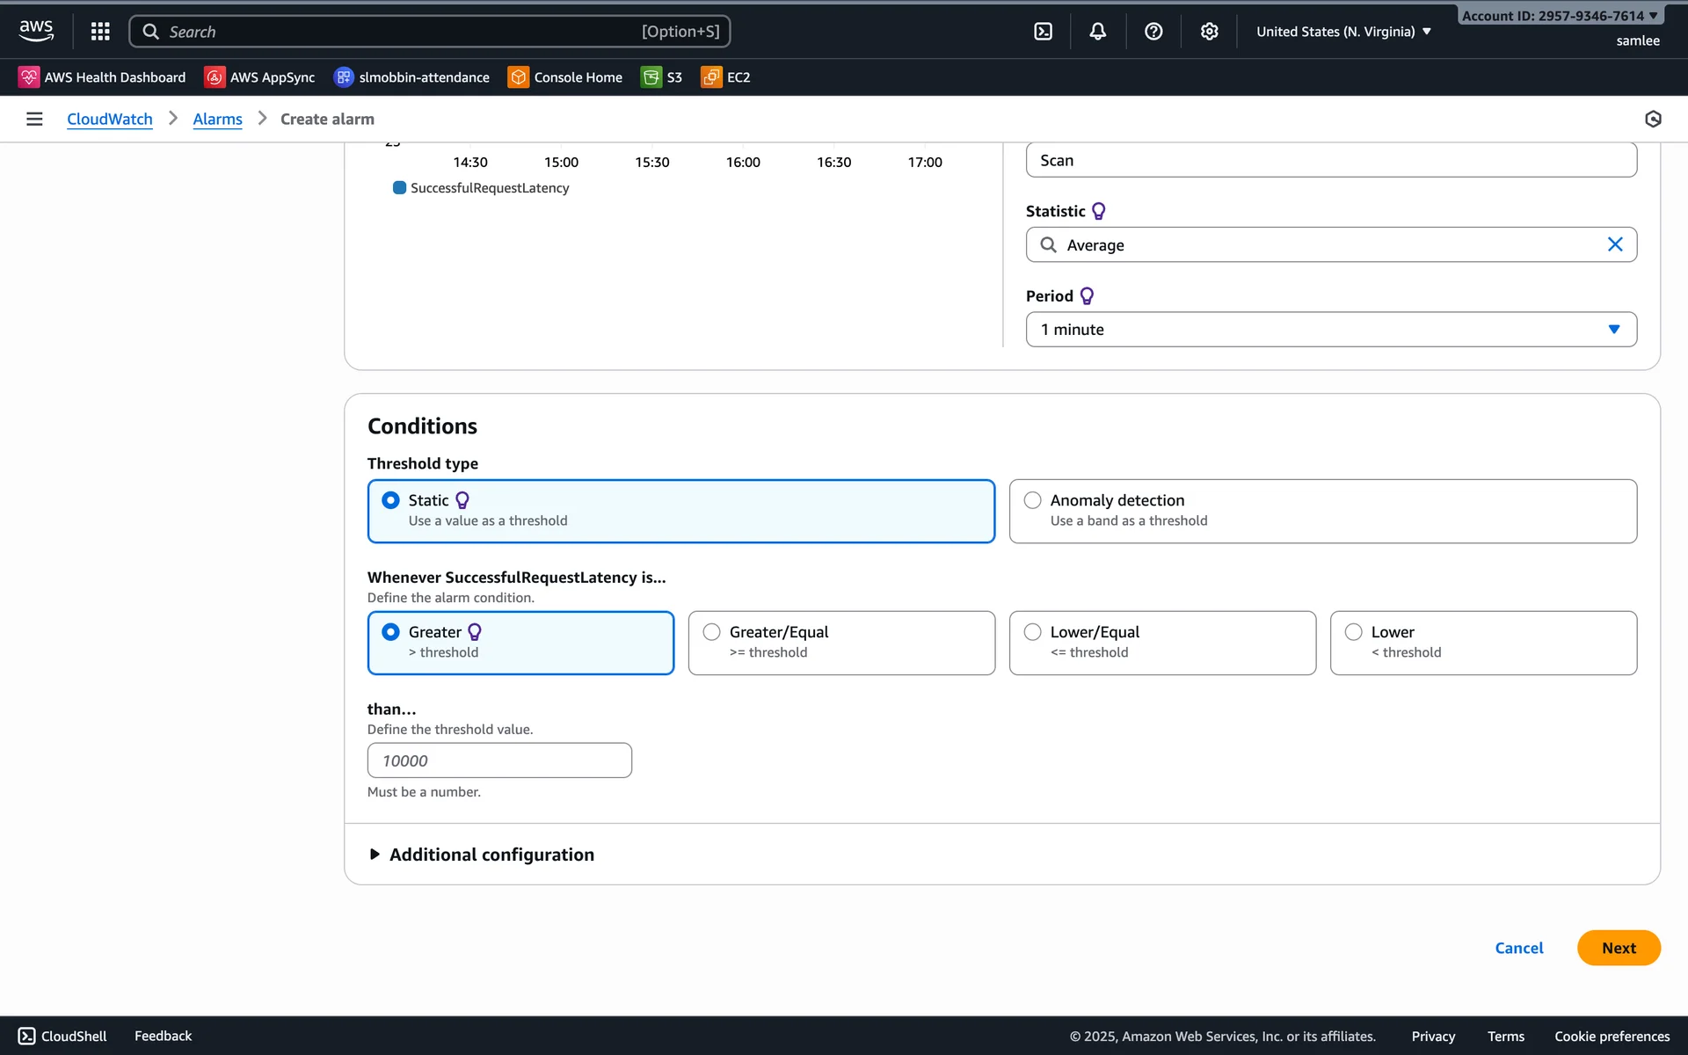Click the EC2 shortcut icon
The image size is (1688, 1055).
710,77
